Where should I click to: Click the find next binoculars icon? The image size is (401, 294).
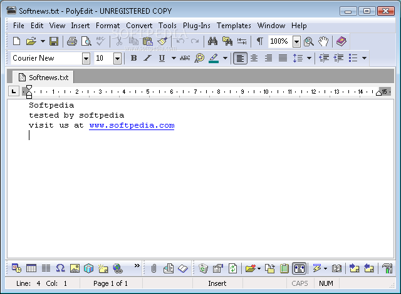227,41
